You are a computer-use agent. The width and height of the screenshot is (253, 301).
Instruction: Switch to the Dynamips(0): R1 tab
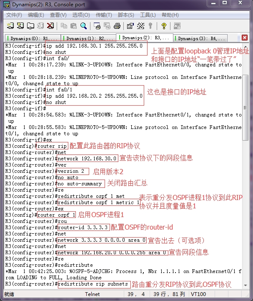(33, 38)
